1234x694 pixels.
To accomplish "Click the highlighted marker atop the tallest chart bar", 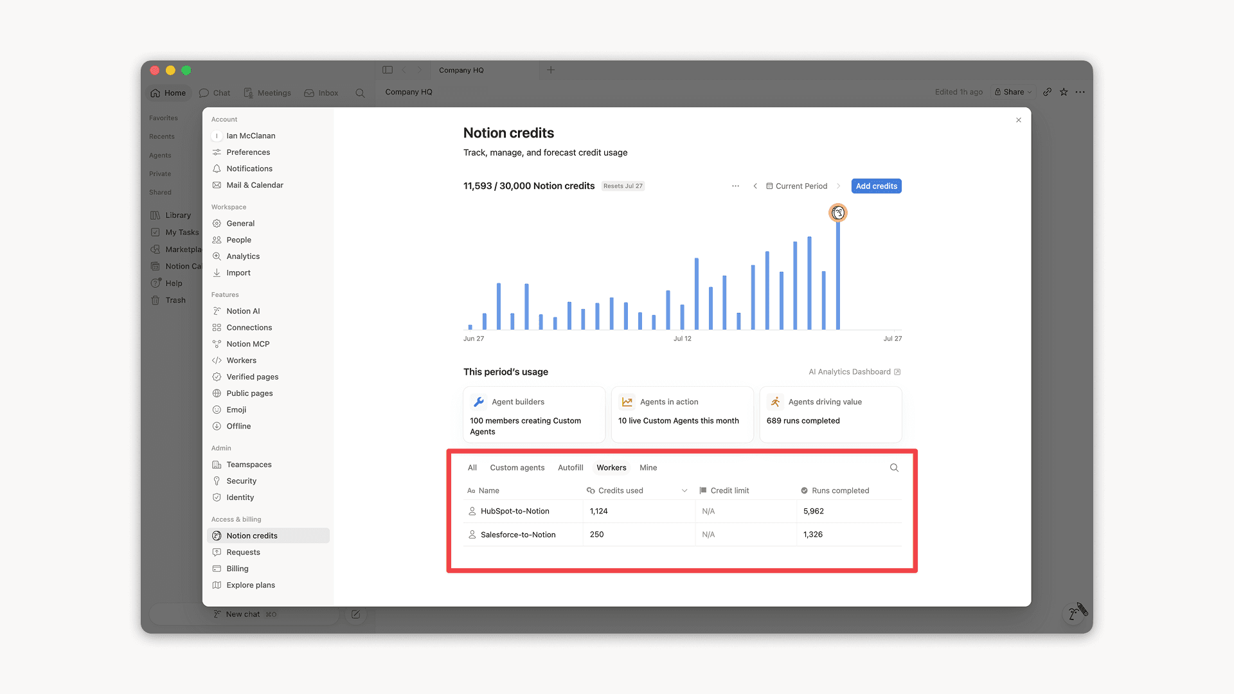I will pos(838,213).
